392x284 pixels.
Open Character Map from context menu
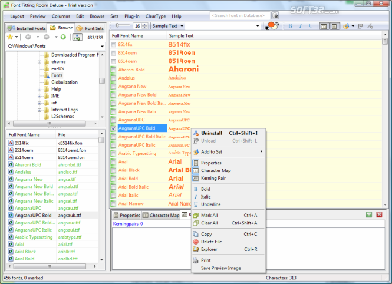tap(228, 170)
